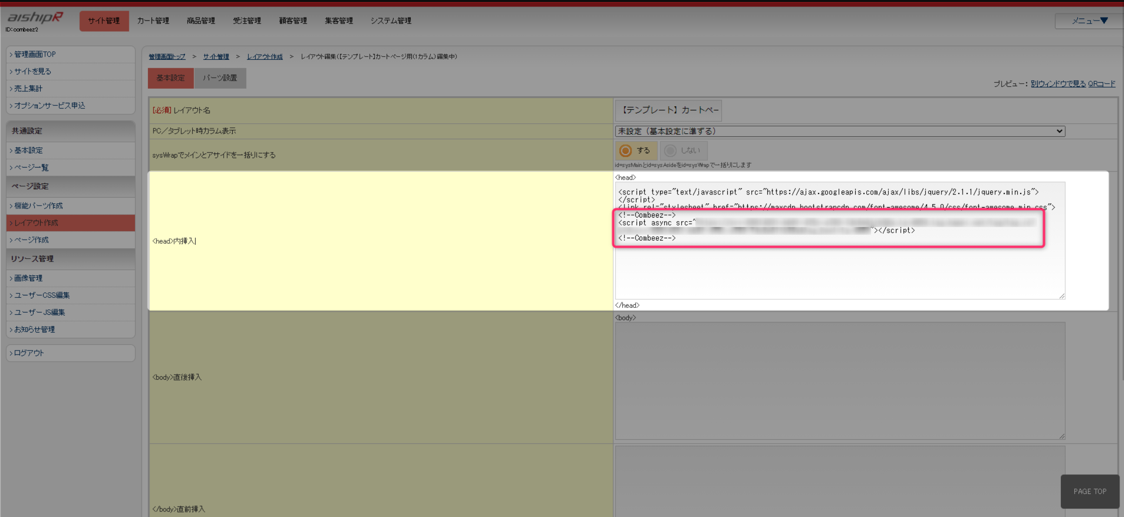Image resolution: width=1124 pixels, height=517 pixels.
Task: Click the aishipR logo
Action: click(35, 17)
